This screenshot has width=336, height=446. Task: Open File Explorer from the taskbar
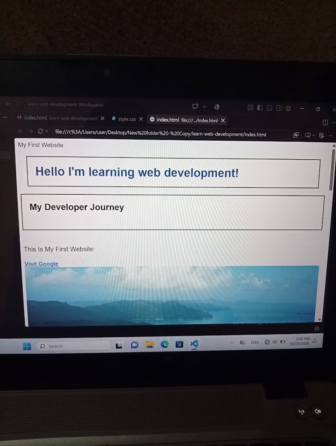point(150,345)
